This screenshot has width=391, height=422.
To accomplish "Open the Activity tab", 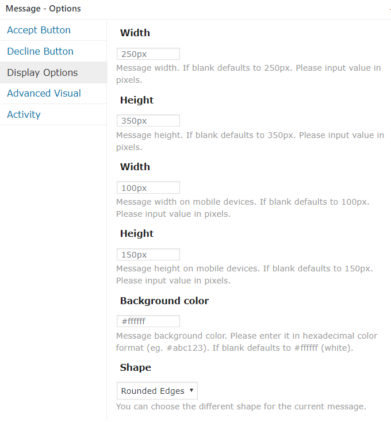I will tap(24, 115).
